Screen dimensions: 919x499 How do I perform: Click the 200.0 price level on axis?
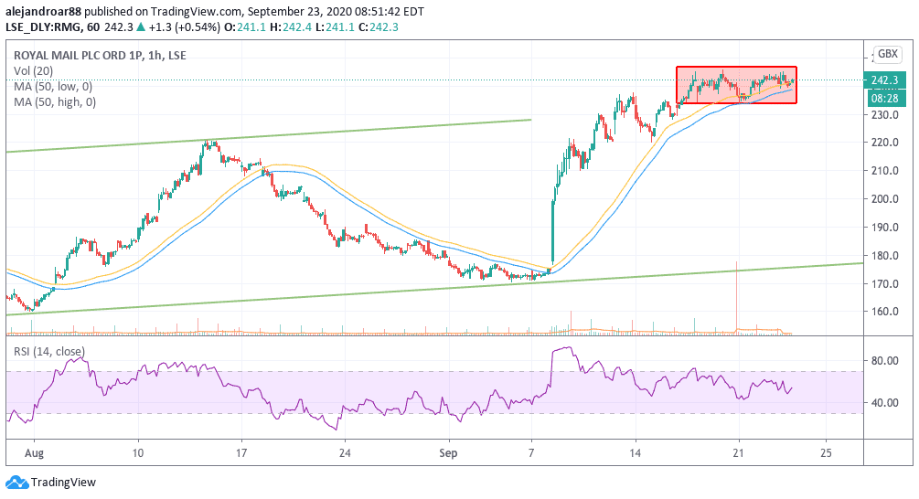point(885,198)
